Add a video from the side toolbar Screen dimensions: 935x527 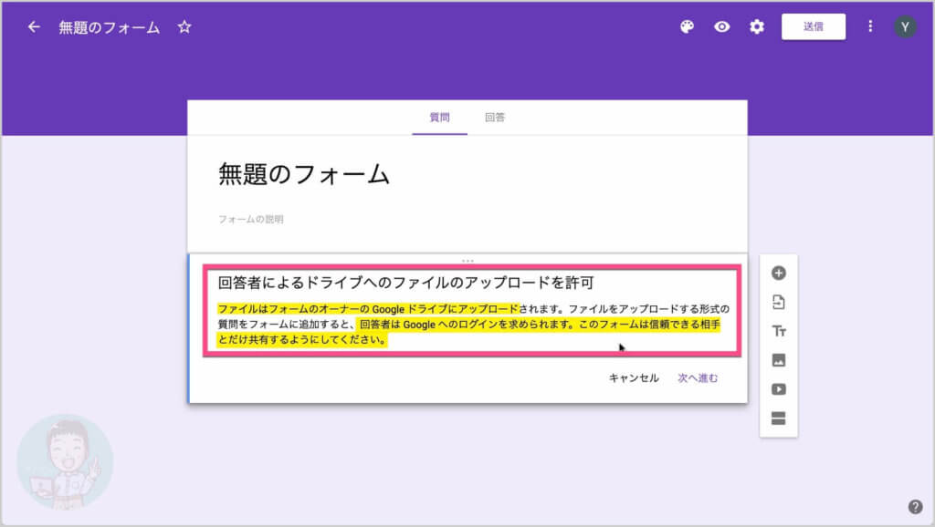[779, 389]
